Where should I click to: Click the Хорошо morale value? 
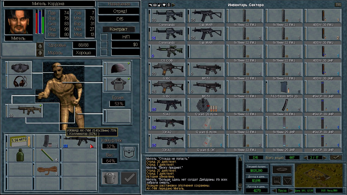(x=85, y=53)
